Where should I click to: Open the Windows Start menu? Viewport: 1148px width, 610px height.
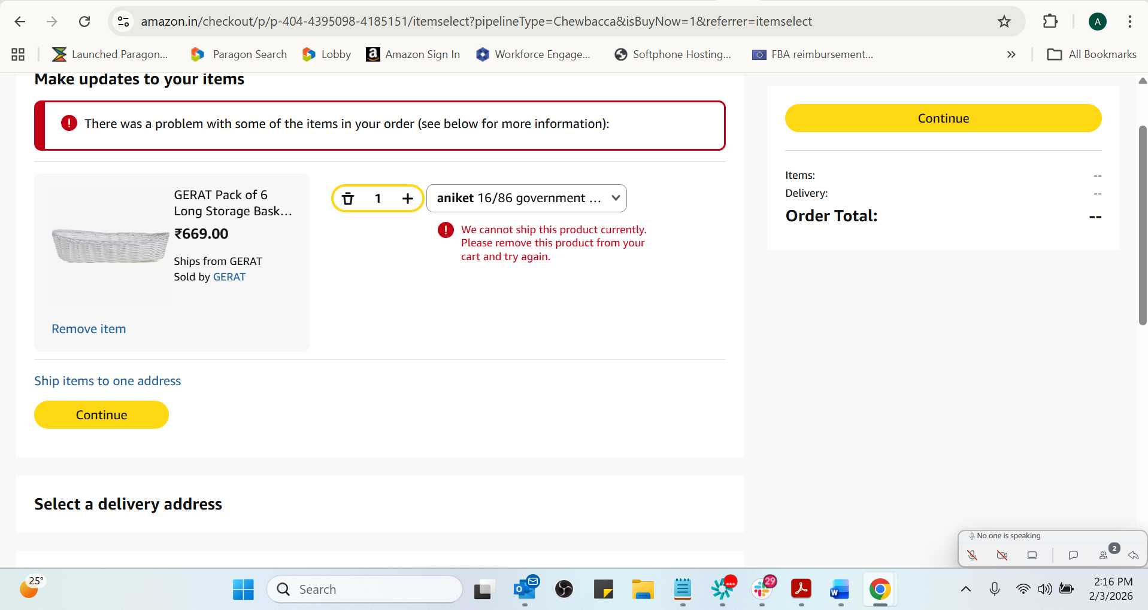click(x=243, y=590)
